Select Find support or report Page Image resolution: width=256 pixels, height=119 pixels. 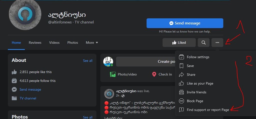pos(215,110)
